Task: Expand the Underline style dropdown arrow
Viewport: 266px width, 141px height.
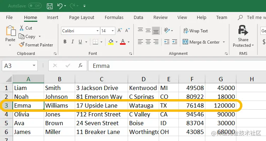Action: tap(86, 42)
